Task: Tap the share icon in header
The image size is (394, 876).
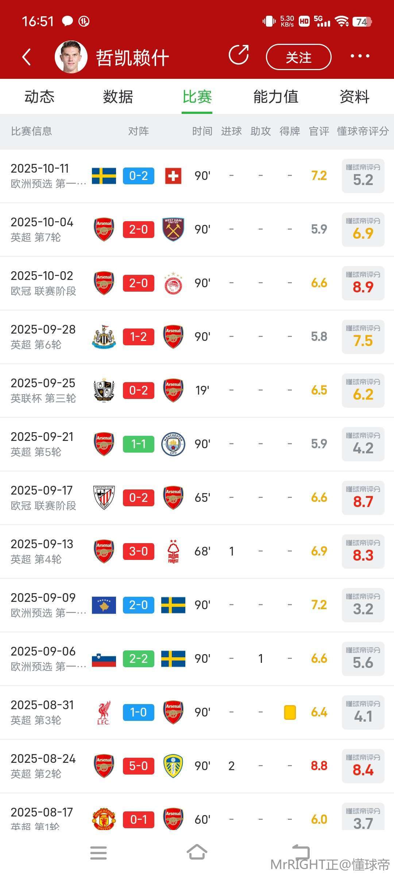Action: coord(239,55)
